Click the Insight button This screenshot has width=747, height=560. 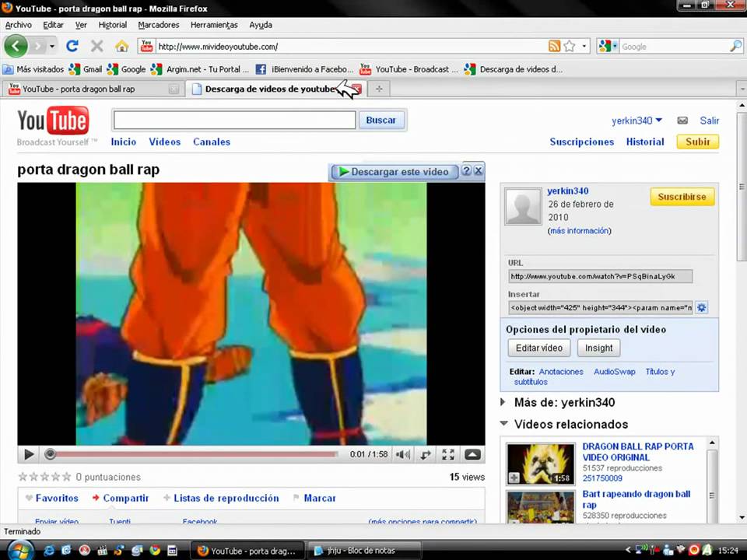pos(599,348)
